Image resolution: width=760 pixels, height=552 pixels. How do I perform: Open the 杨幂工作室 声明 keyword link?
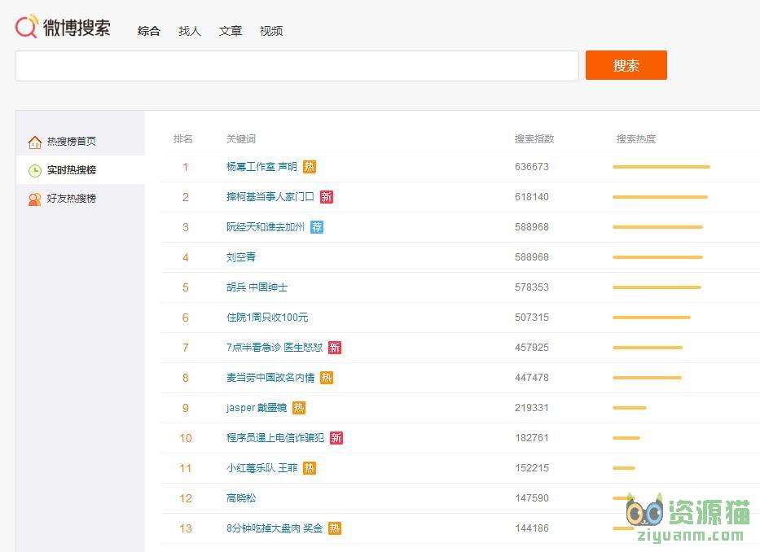[x=261, y=167]
